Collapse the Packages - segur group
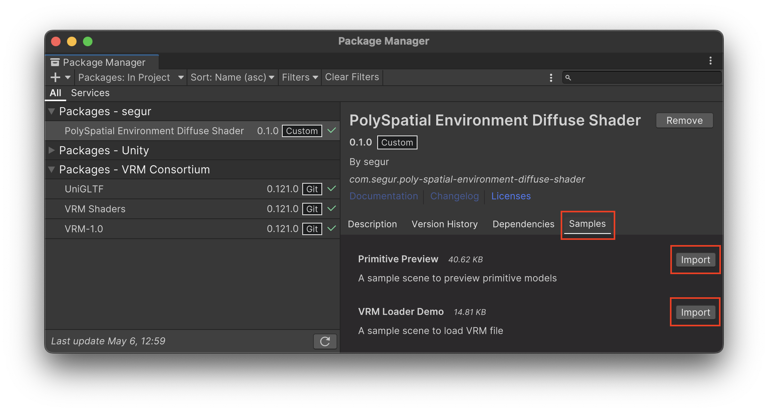This screenshot has height=412, width=768. [x=51, y=111]
